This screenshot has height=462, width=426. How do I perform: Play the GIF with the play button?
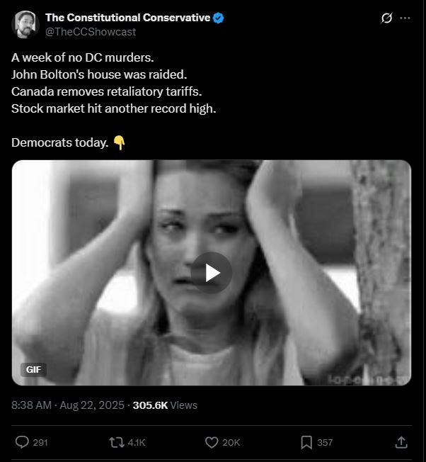[x=212, y=273]
